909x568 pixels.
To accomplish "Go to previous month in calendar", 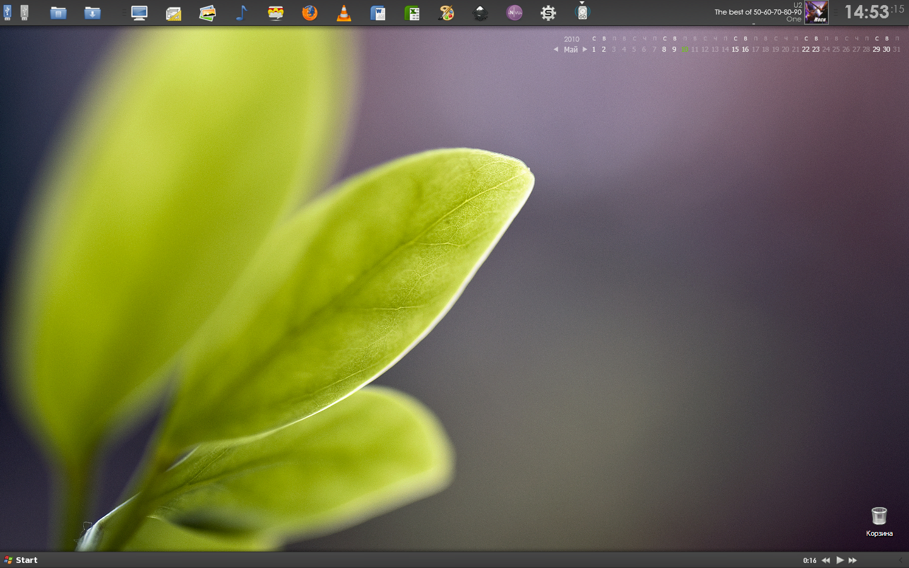I will (x=555, y=49).
